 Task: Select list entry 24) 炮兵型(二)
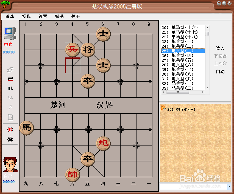point(183,46)
